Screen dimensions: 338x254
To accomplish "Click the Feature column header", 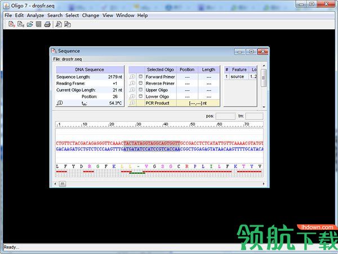I will click(239, 70).
